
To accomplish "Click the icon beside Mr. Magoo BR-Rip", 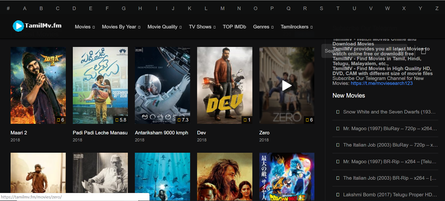I will 338,162.
